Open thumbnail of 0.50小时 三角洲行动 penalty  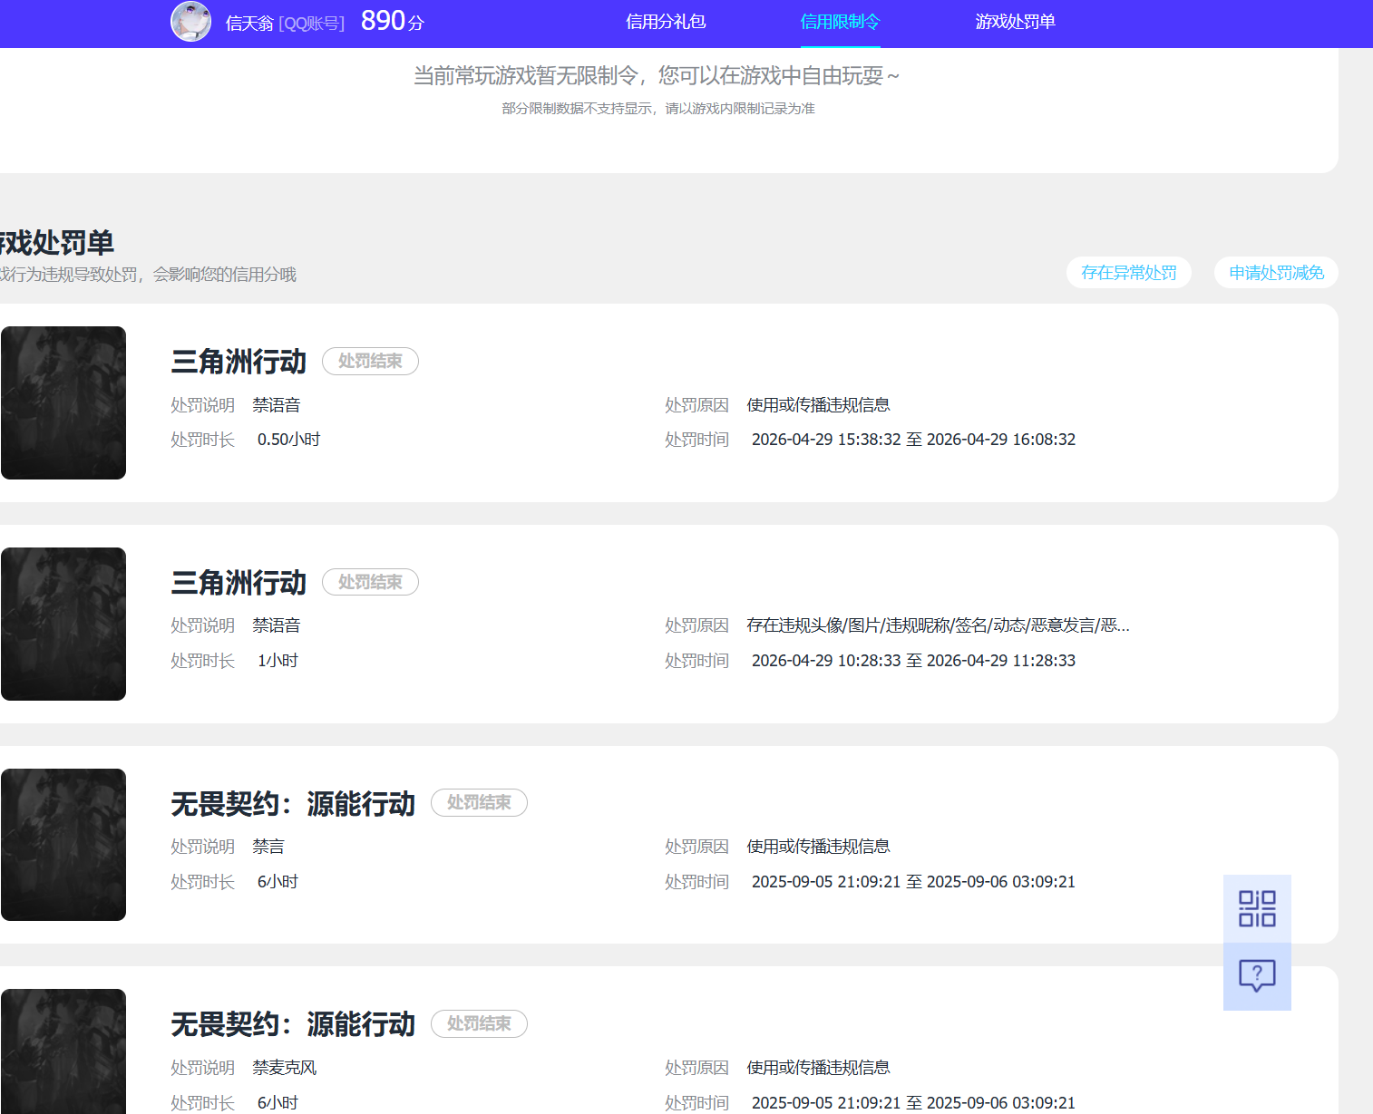[63, 402]
